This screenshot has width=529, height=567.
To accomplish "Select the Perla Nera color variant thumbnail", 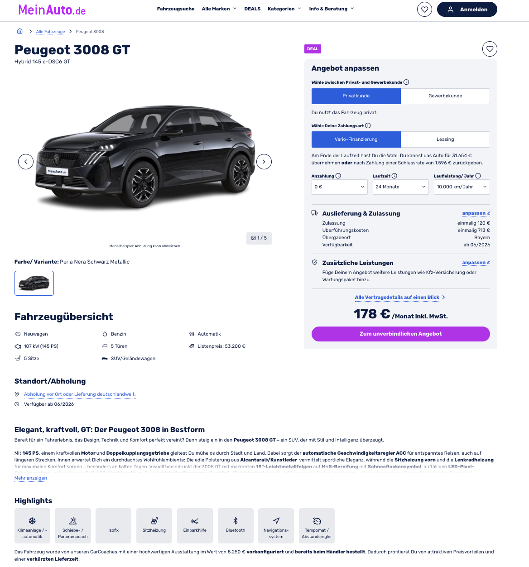I will (x=34, y=283).
